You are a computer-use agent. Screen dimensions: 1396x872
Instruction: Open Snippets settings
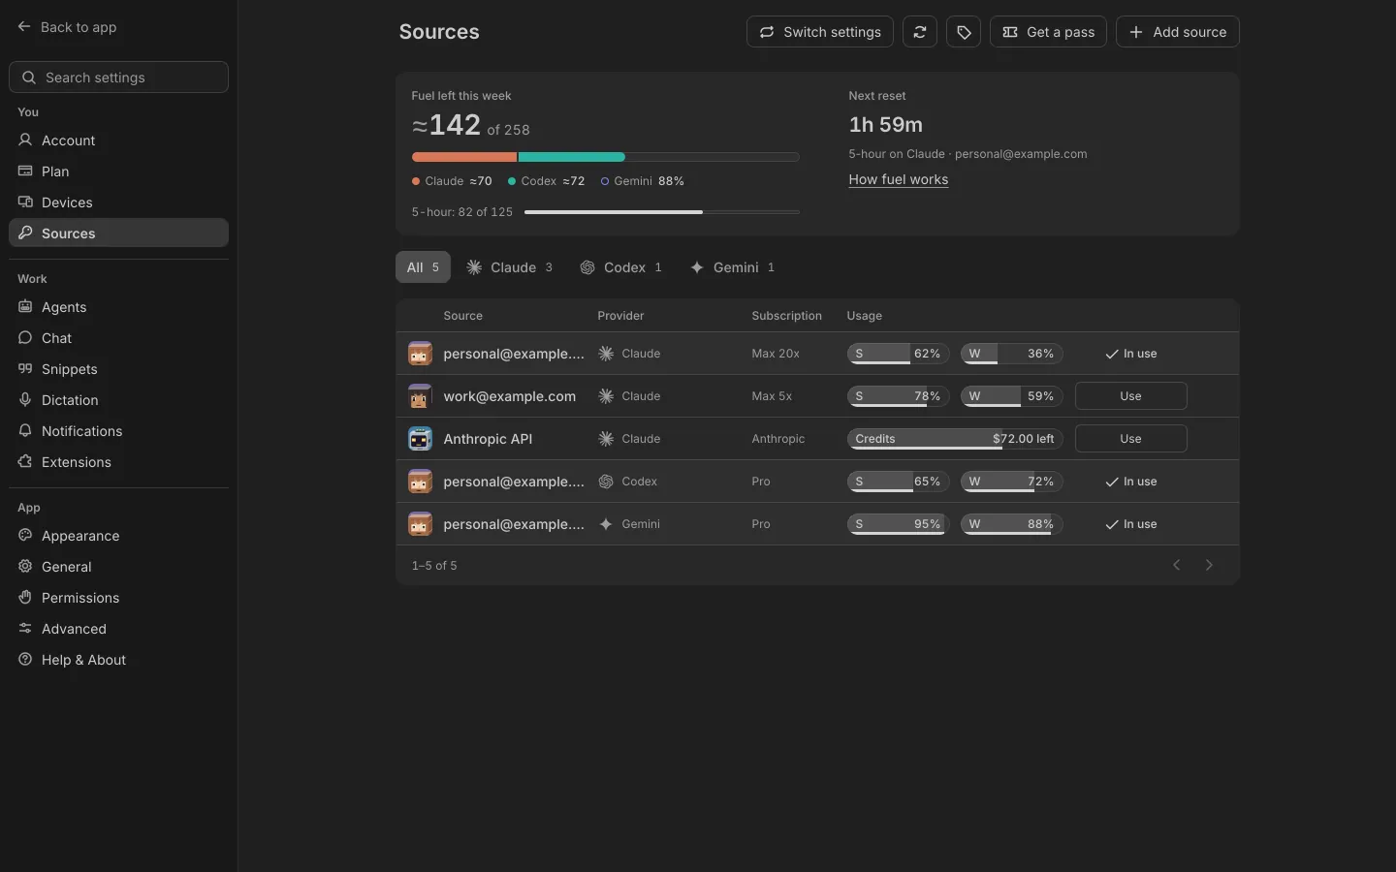(x=118, y=369)
